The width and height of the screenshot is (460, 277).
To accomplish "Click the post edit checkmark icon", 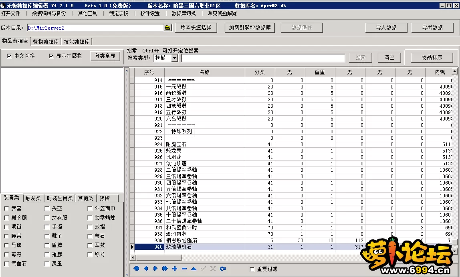I will tap(203, 269).
